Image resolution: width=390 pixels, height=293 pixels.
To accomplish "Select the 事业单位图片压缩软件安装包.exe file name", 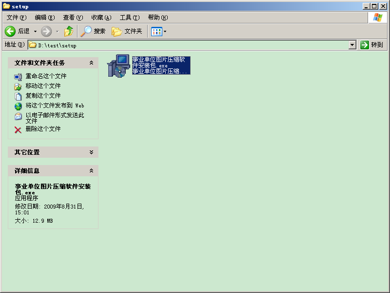I will pyautogui.click(x=159, y=63).
